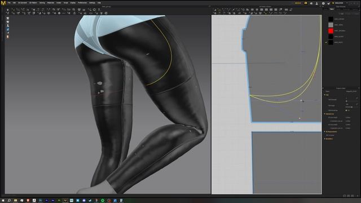
Task: Select the red fabric swatch
Action: [331, 31]
